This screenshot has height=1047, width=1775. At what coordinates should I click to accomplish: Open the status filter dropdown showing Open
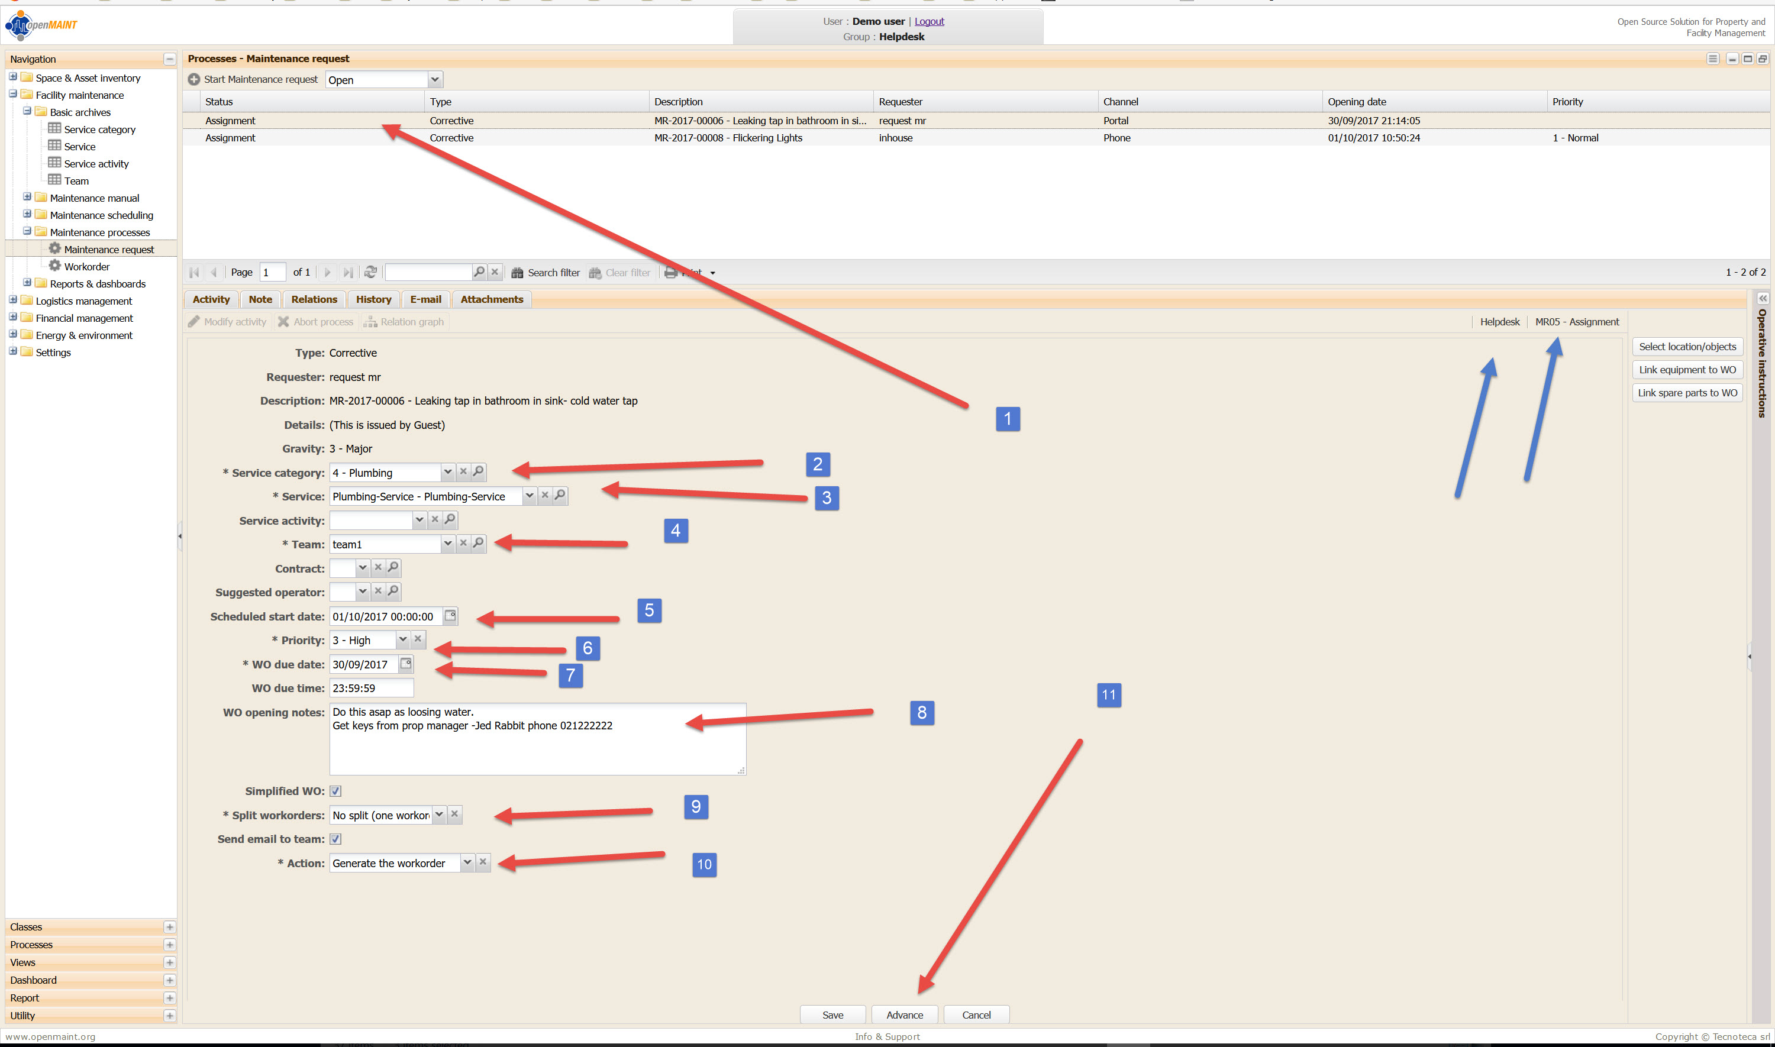click(434, 80)
